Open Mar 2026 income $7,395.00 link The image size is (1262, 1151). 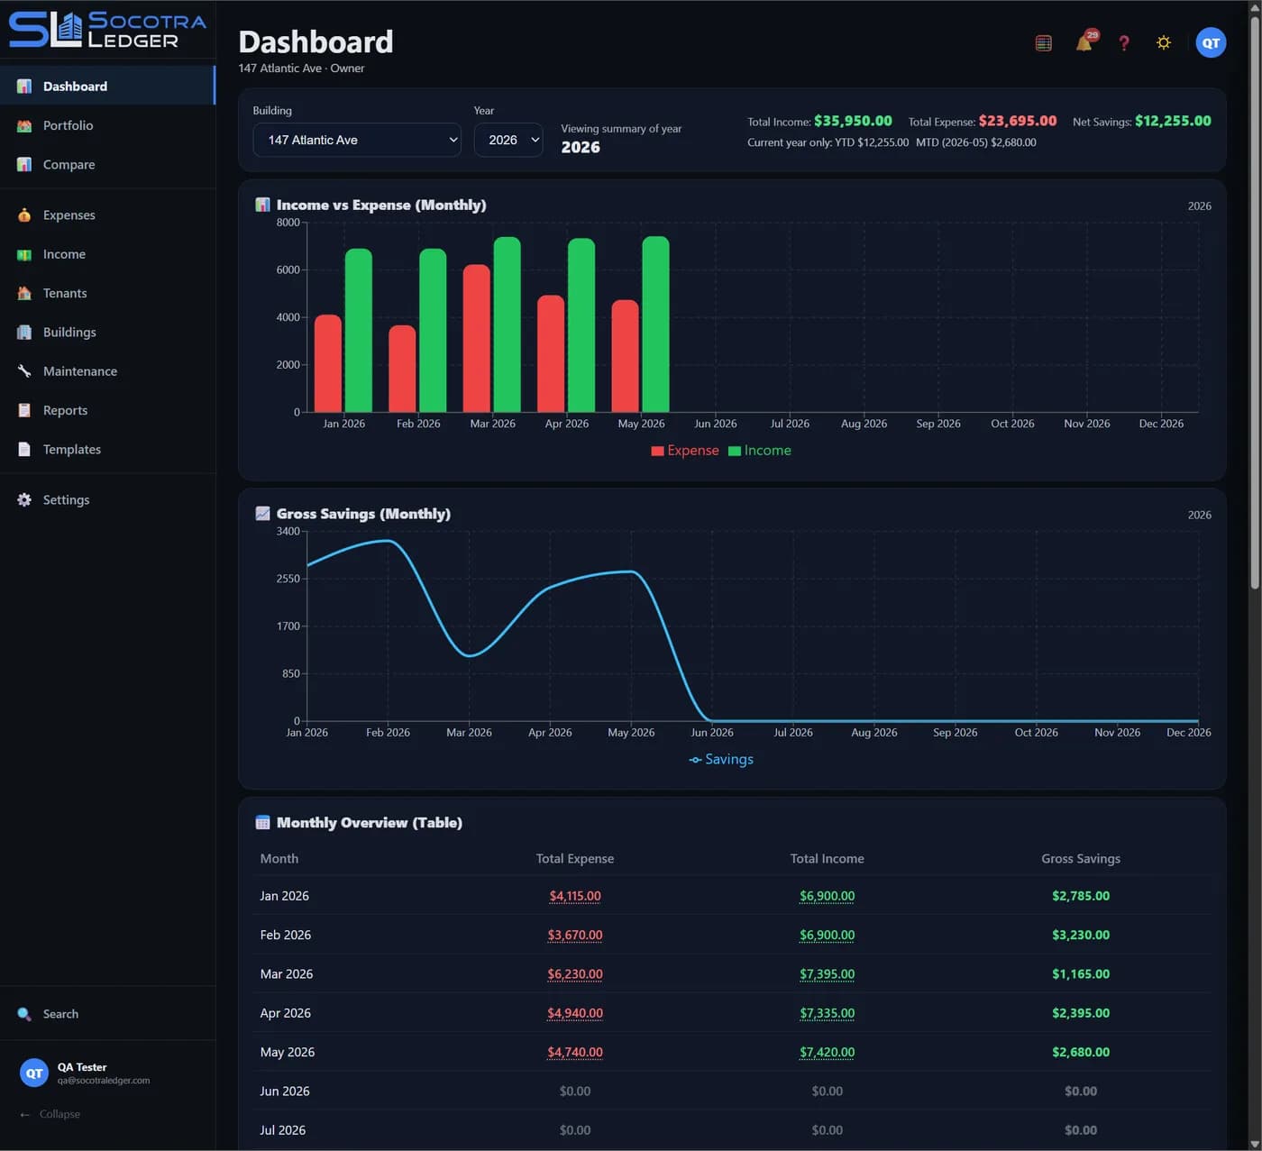click(x=827, y=974)
